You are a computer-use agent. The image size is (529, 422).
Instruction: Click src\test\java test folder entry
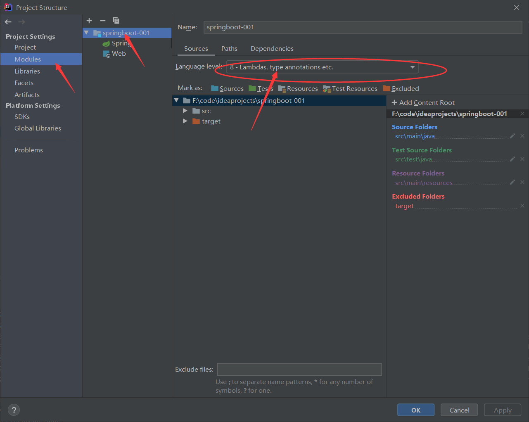[413, 159]
